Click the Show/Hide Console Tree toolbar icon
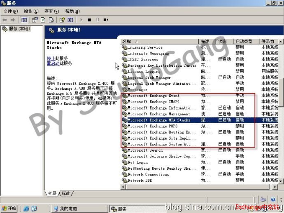284x213 pixels. point(24,19)
